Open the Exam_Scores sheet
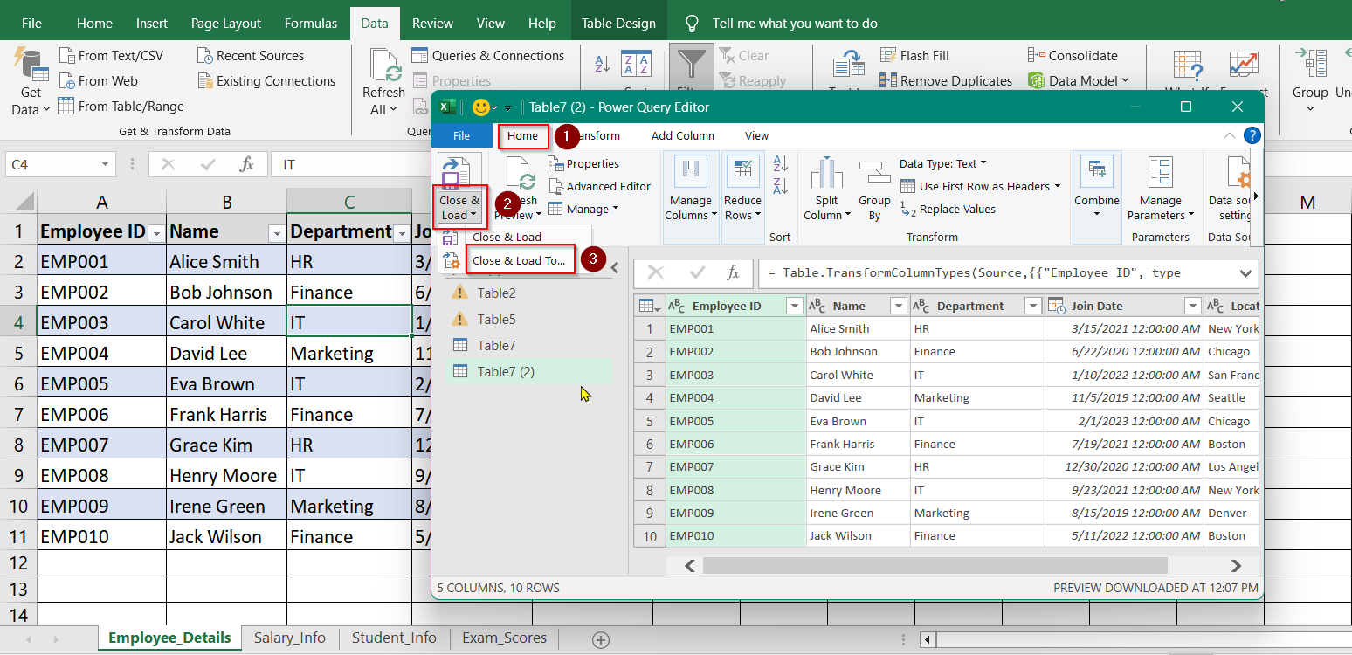 [x=505, y=638]
